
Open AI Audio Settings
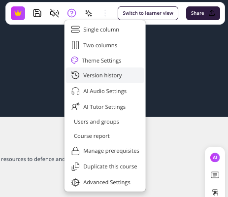[x=105, y=91]
